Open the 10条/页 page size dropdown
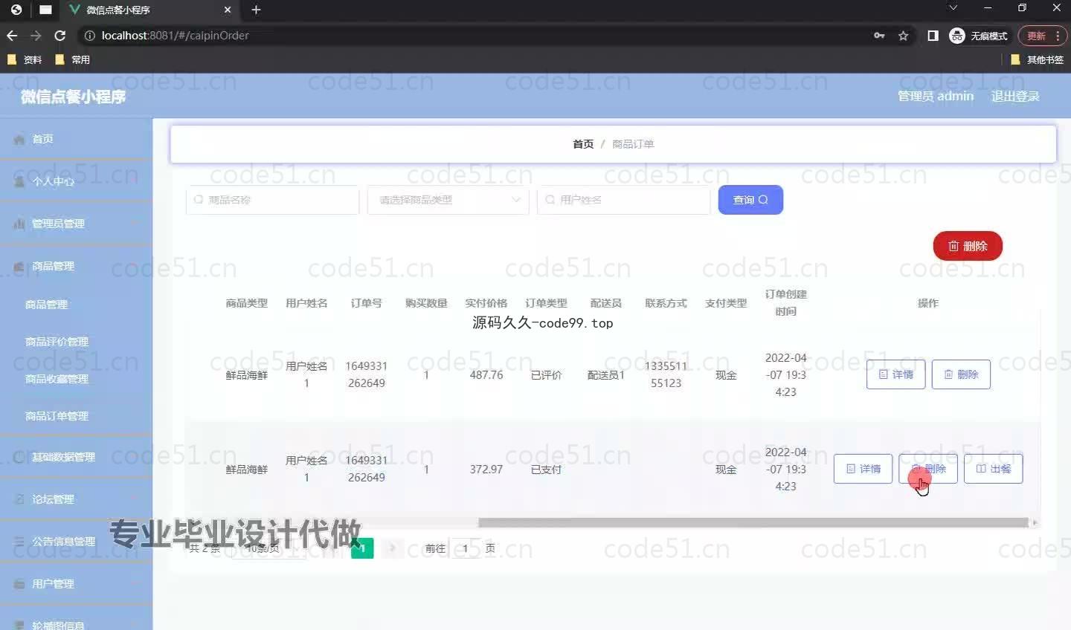The image size is (1071, 630). click(x=268, y=548)
